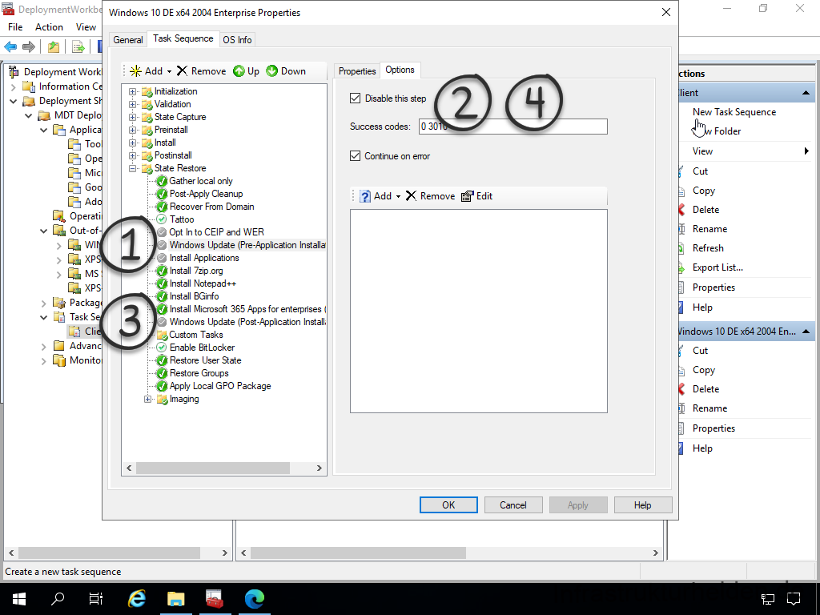The width and height of the screenshot is (820, 615).
Task: Select the Post-Apply Cleanup step
Action: pyautogui.click(x=206, y=194)
